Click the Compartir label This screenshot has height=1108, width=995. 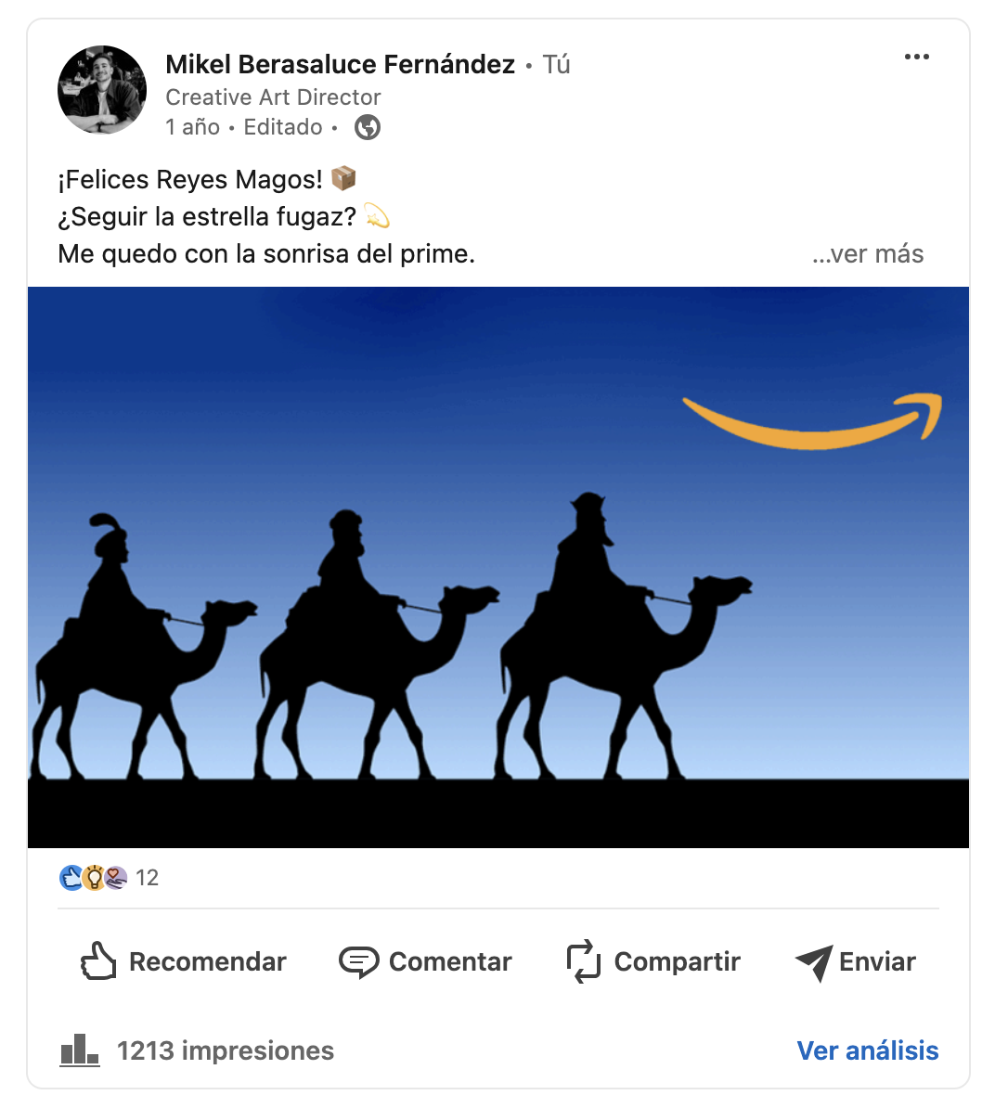[677, 961]
